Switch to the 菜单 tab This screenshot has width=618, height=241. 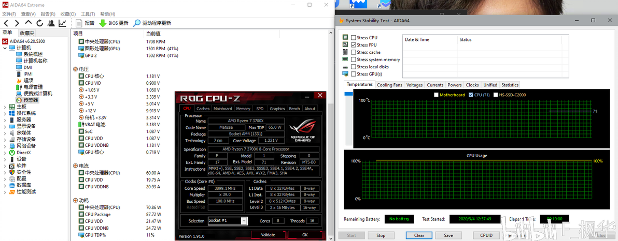[x=7, y=33]
